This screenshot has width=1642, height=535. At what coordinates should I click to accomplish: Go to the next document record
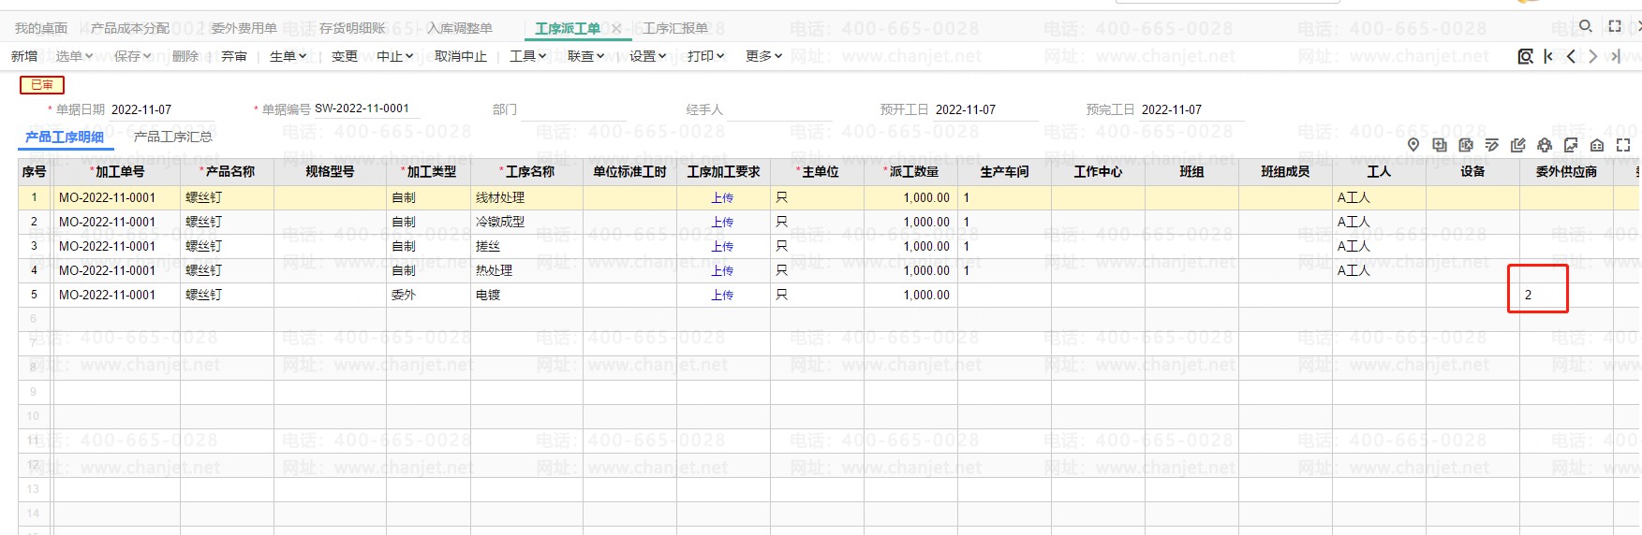[x=1593, y=56]
